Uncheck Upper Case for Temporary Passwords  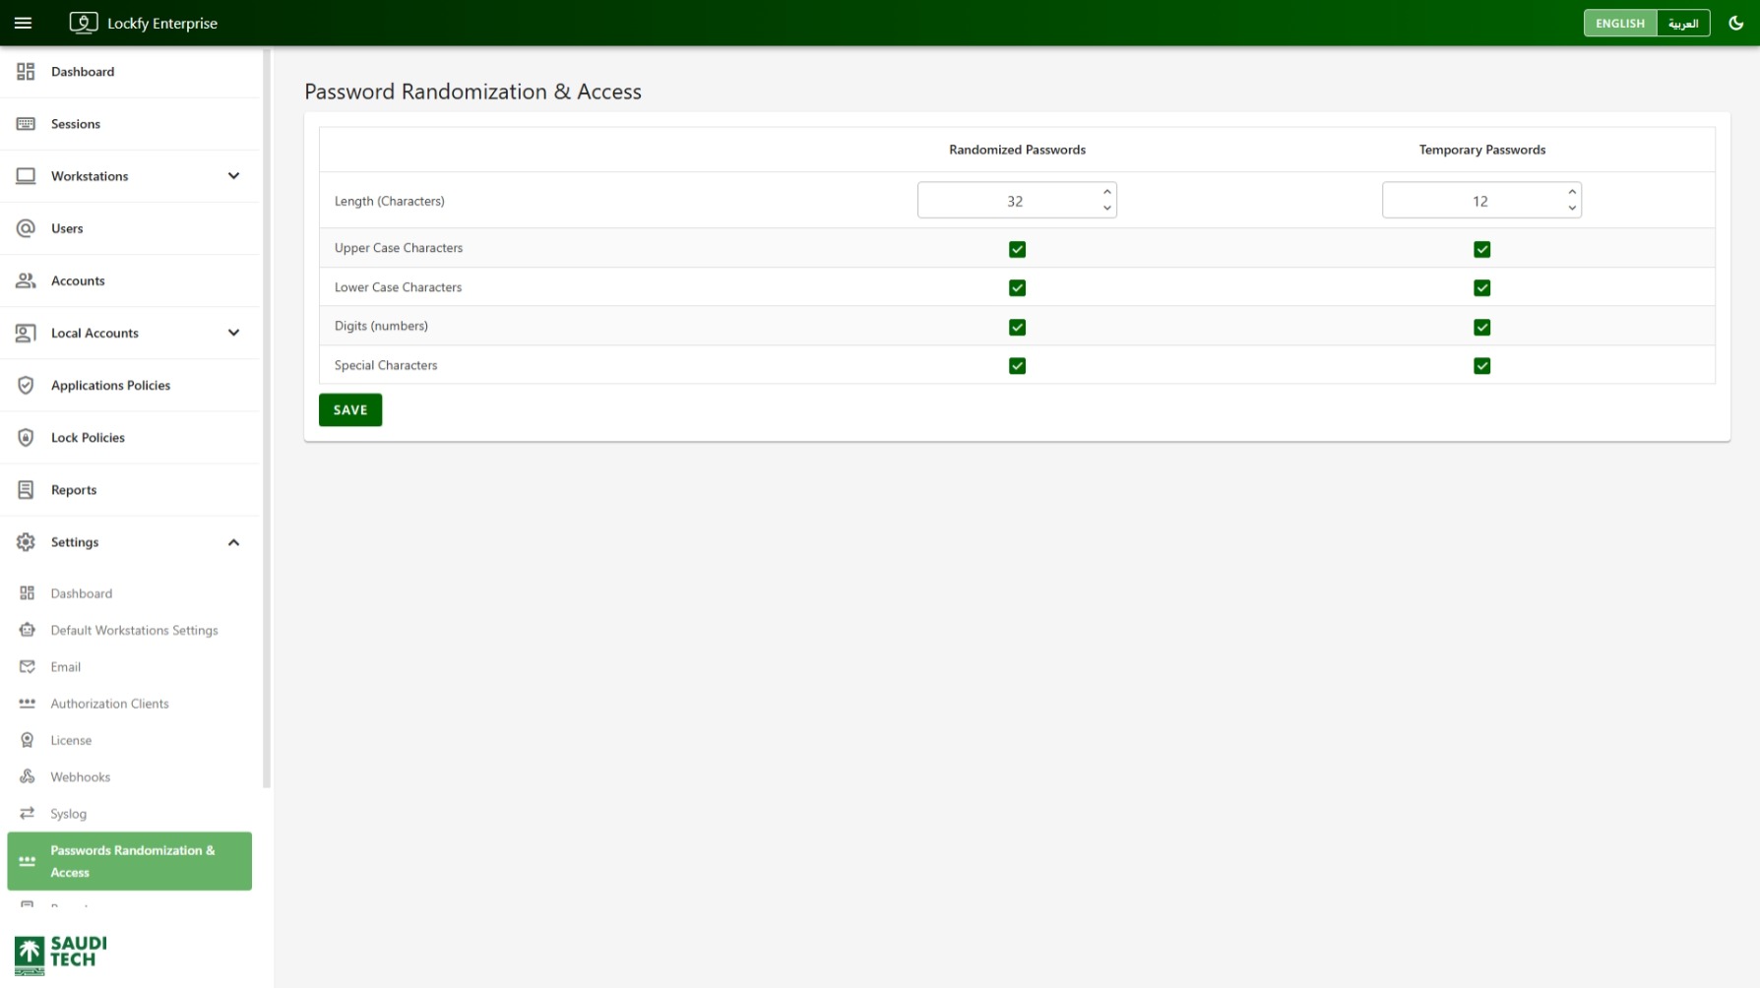1481,249
